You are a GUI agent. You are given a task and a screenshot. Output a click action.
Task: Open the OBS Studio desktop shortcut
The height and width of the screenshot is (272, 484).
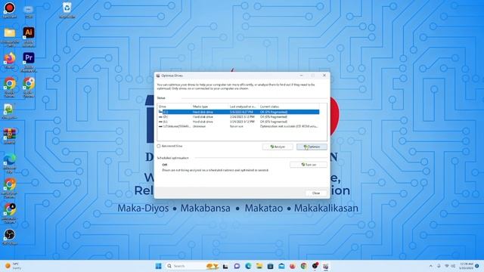(10, 236)
